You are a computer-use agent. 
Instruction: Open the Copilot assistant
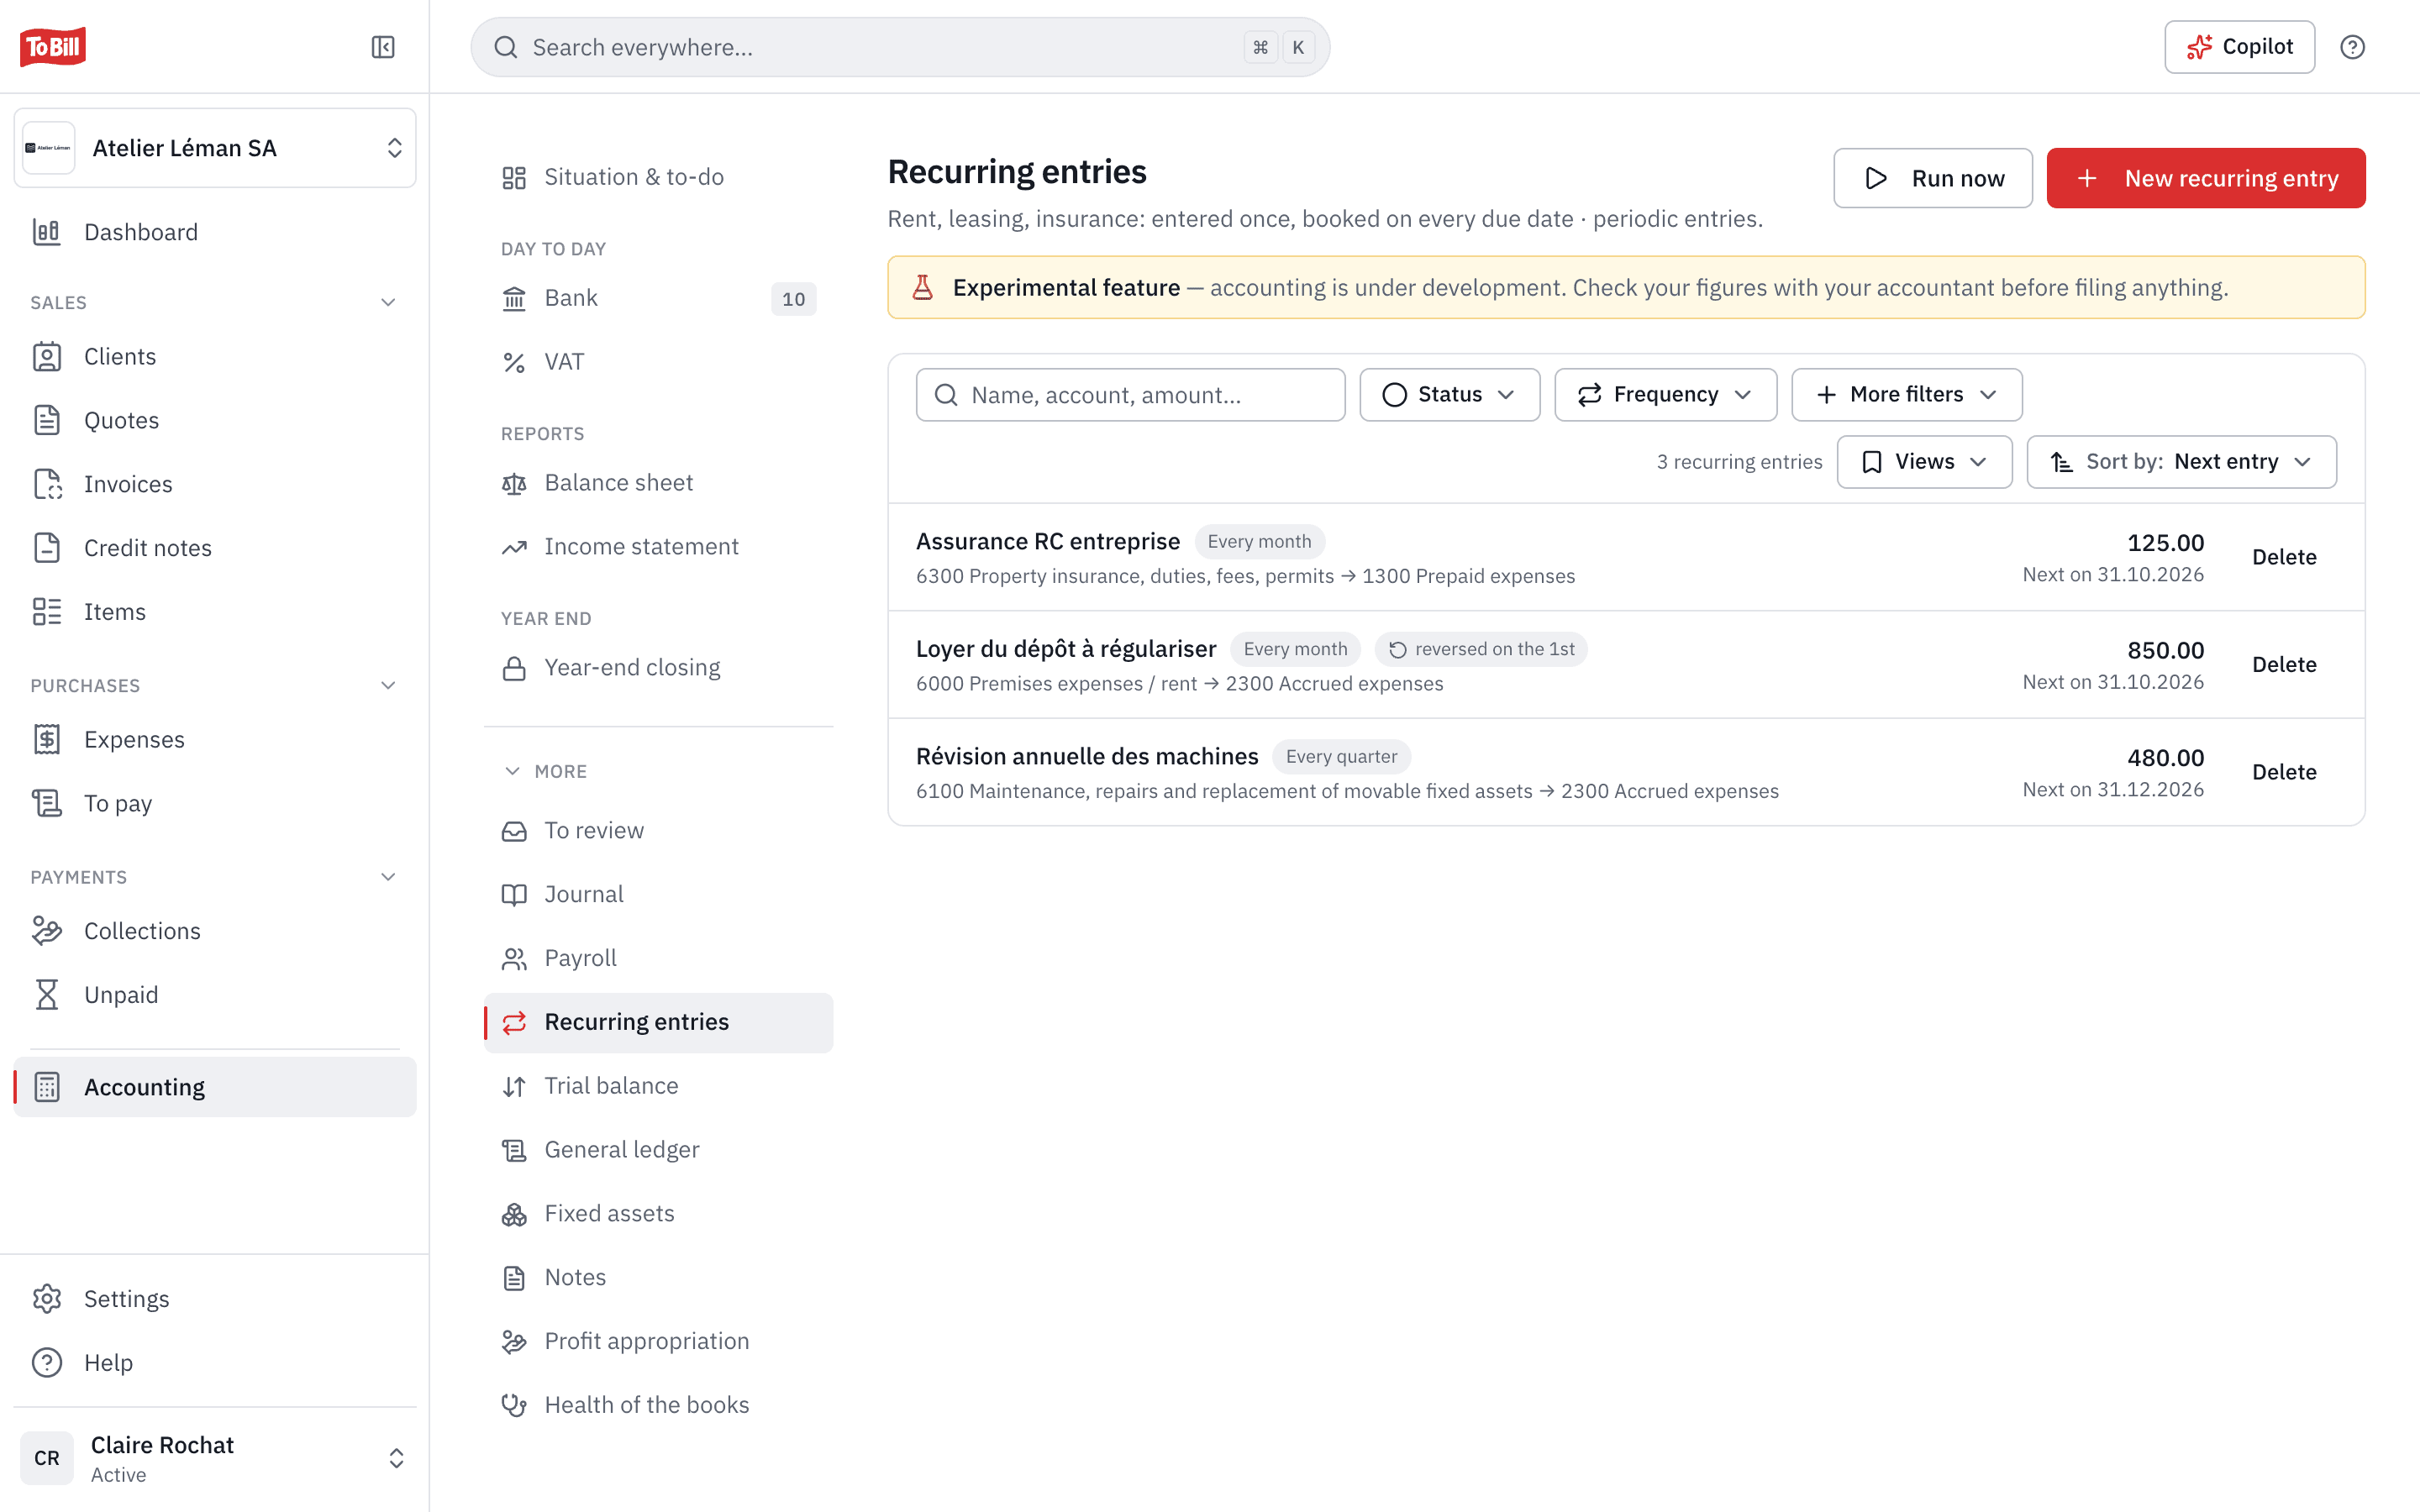[2239, 47]
